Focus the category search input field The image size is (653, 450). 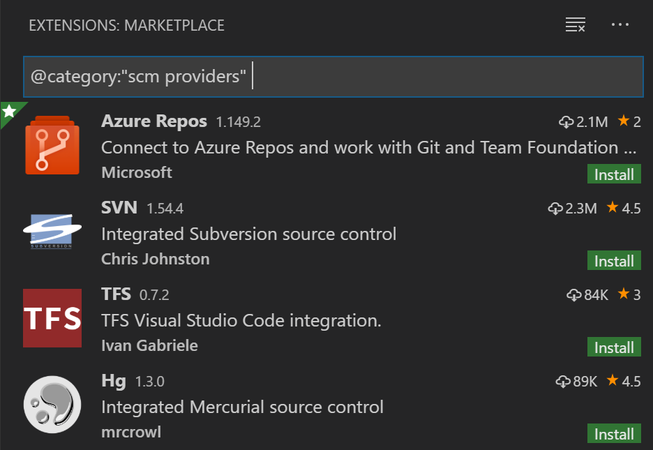pos(333,77)
